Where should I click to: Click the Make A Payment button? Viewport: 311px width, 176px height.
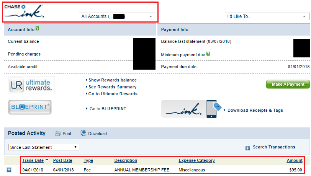click(288, 84)
